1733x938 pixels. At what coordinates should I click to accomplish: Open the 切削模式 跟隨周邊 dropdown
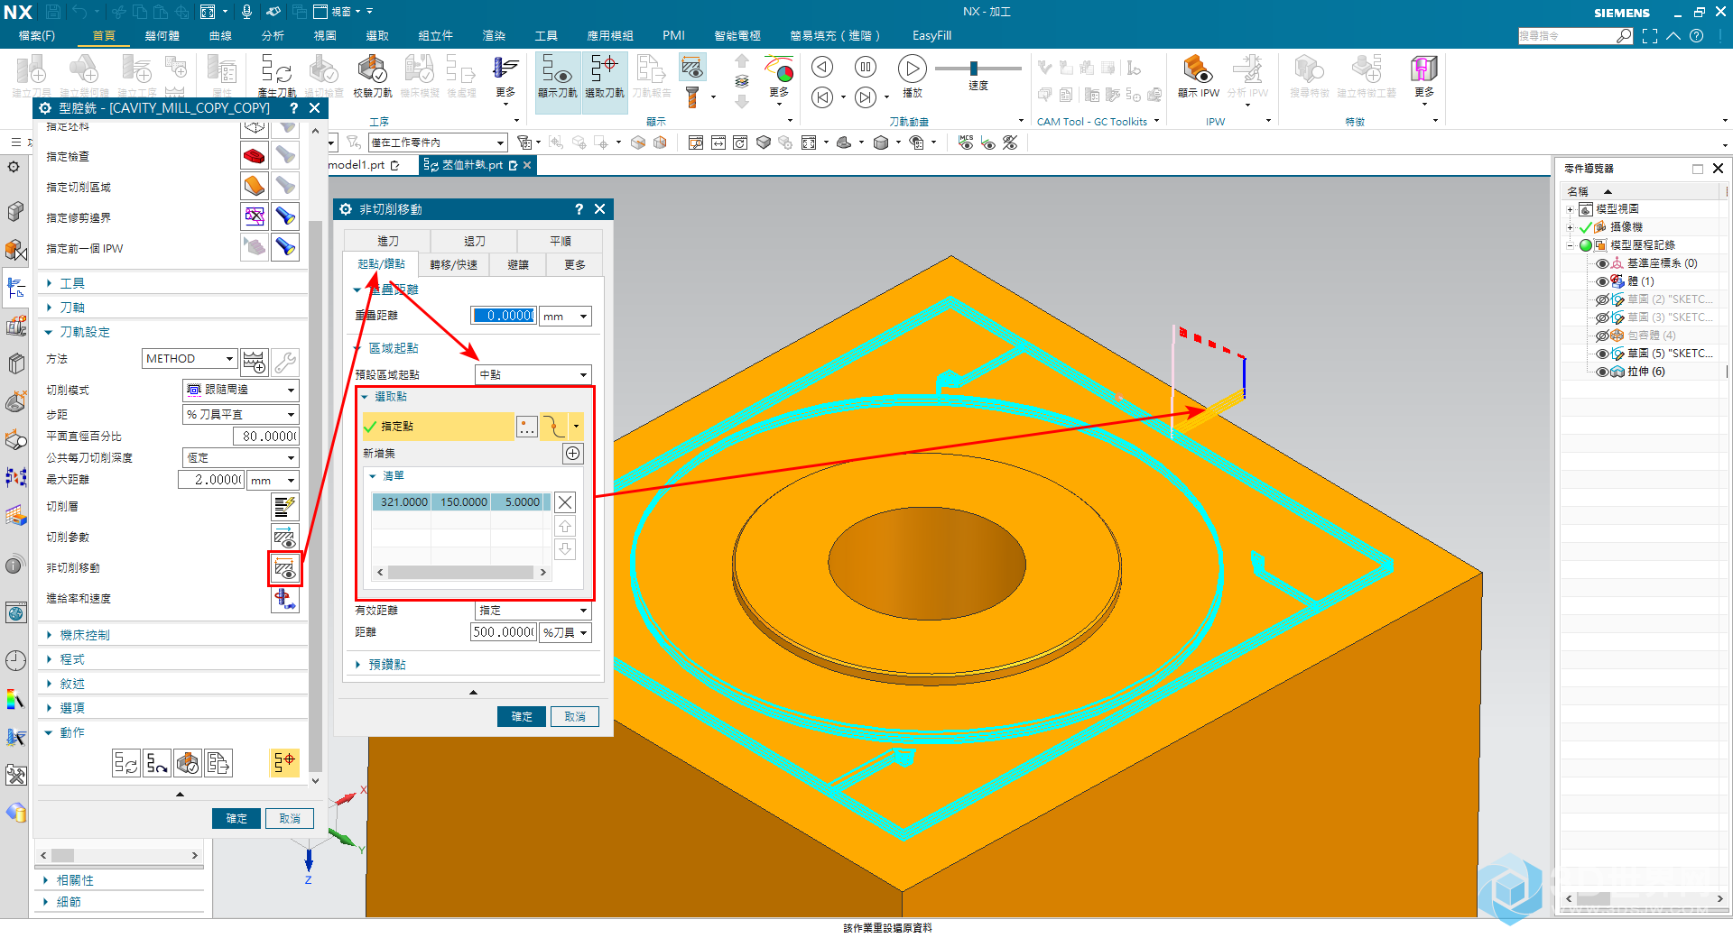241,390
